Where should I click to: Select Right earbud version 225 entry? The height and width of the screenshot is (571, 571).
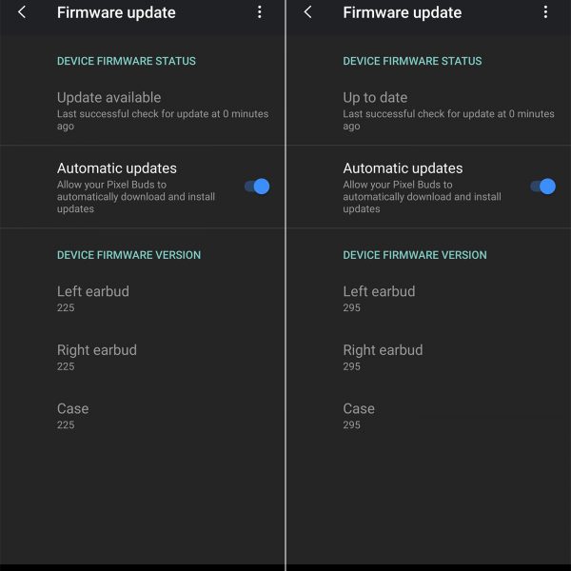click(x=143, y=357)
